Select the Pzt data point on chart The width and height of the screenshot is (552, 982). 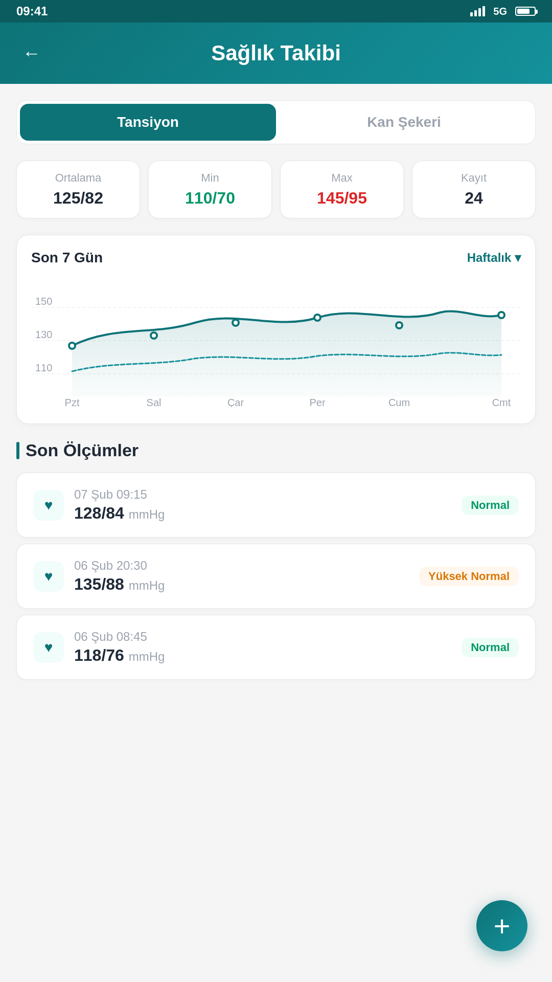click(x=72, y=346)
